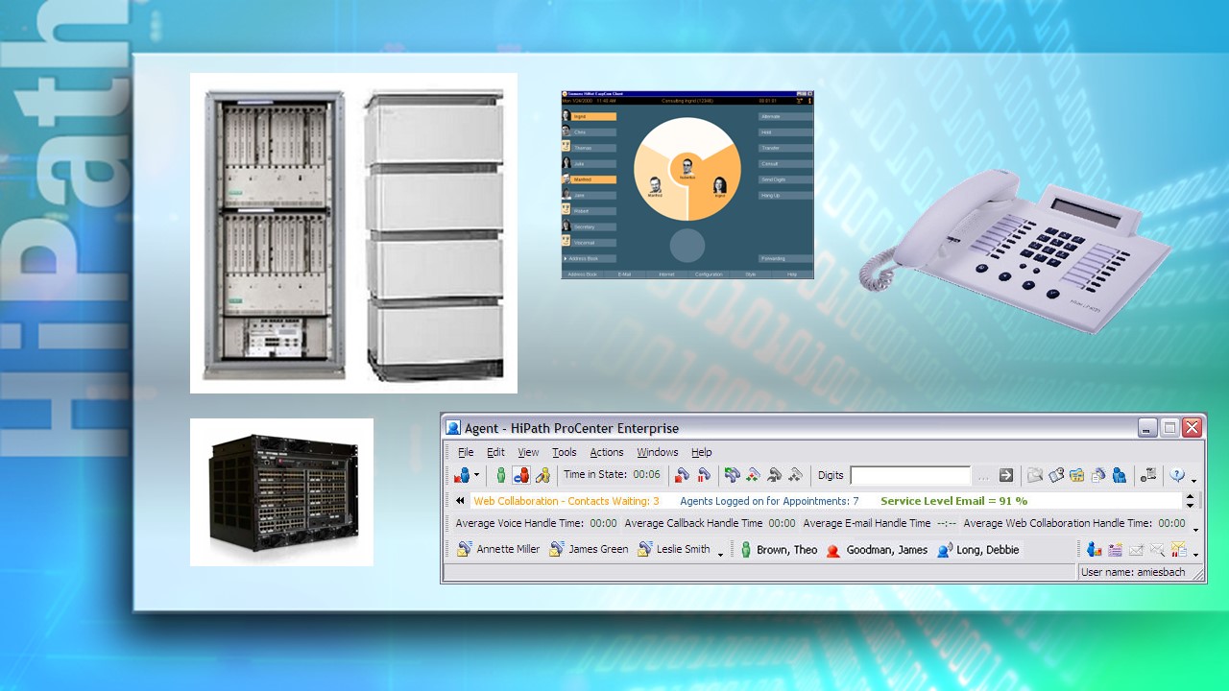Expand the statistics bar overflow arrow
The height and width of the screenshot is (691, 1229).
point(1195,528)
